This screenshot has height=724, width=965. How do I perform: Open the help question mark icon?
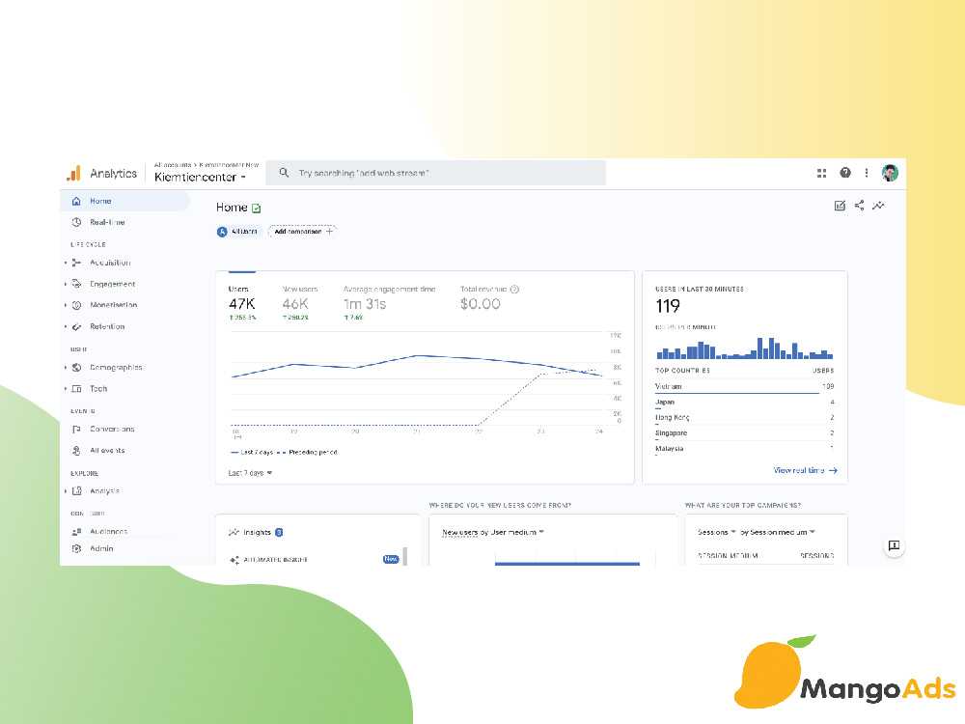(845, 173)
